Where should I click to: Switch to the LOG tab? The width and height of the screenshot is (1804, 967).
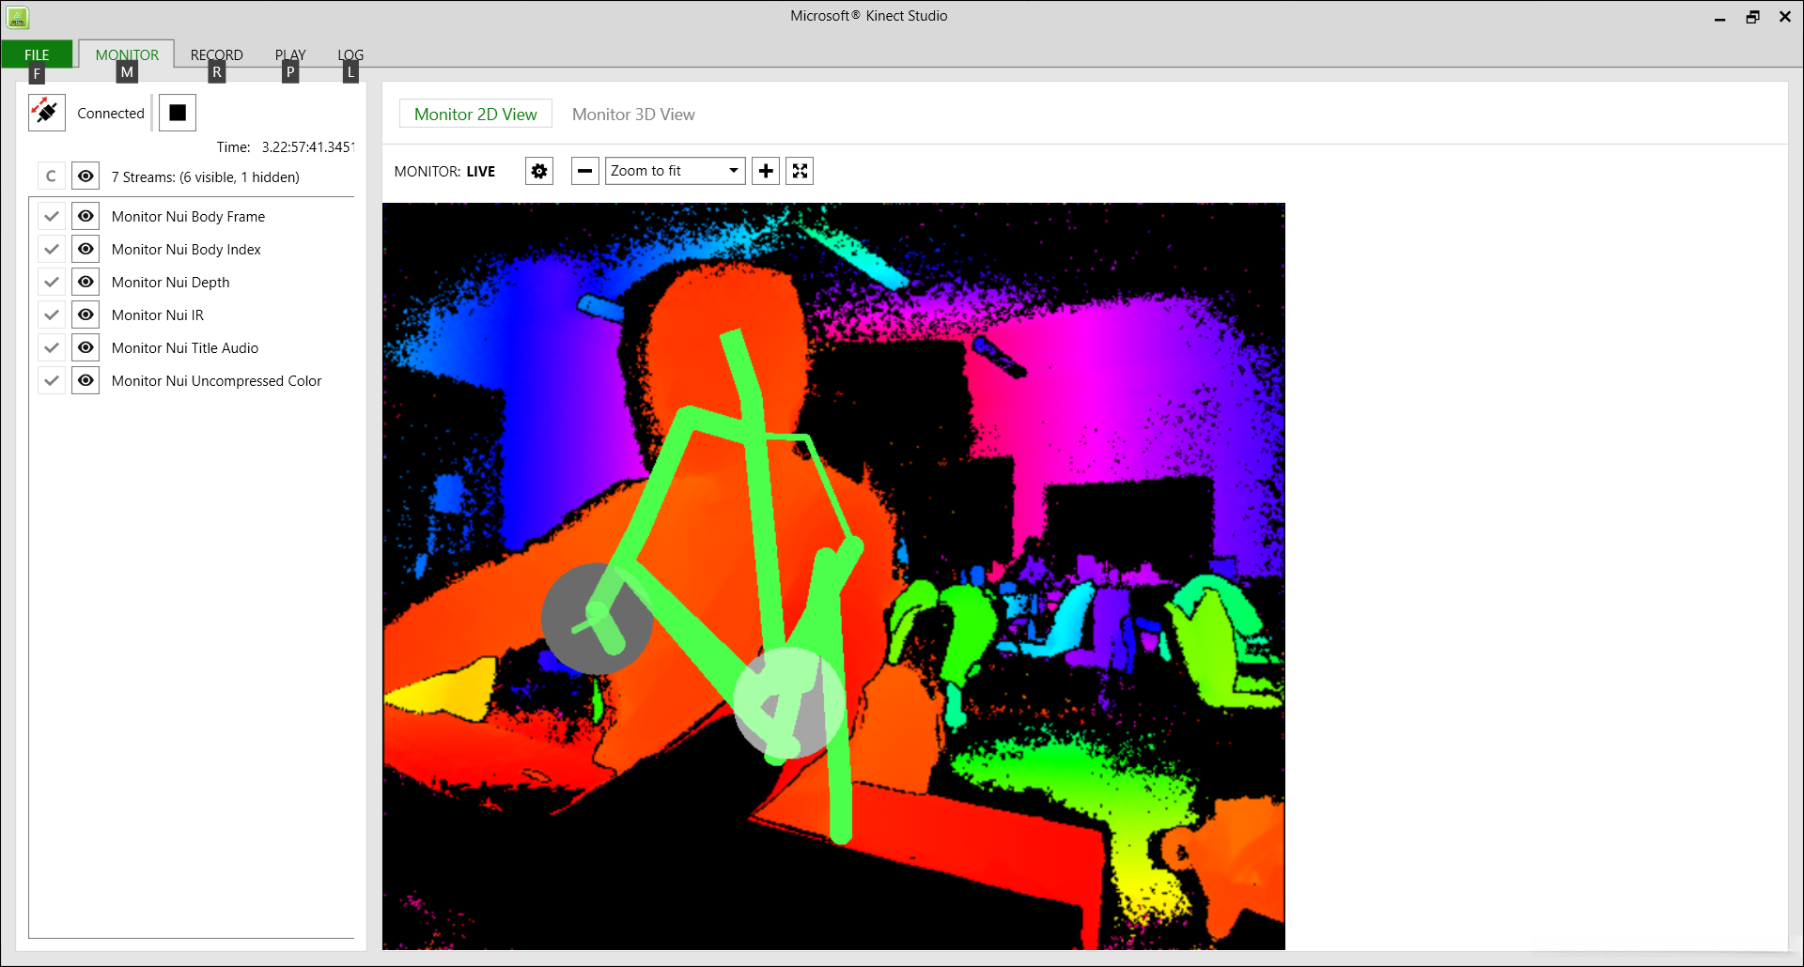pos(350,54)
